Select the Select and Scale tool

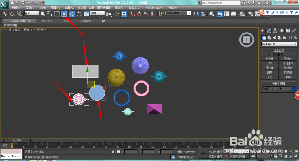point(86,14)
